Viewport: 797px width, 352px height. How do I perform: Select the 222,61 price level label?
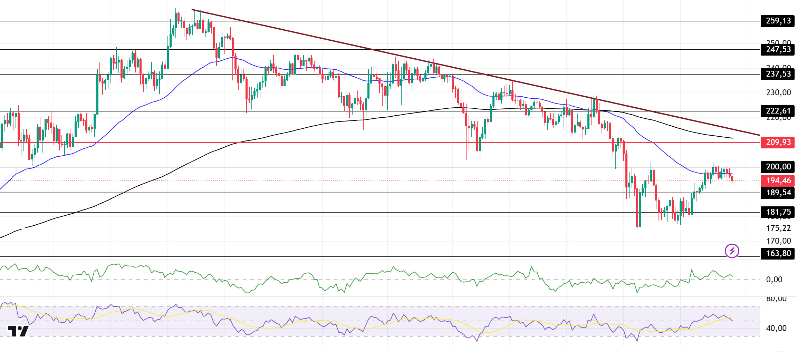(x=778, y=111)
